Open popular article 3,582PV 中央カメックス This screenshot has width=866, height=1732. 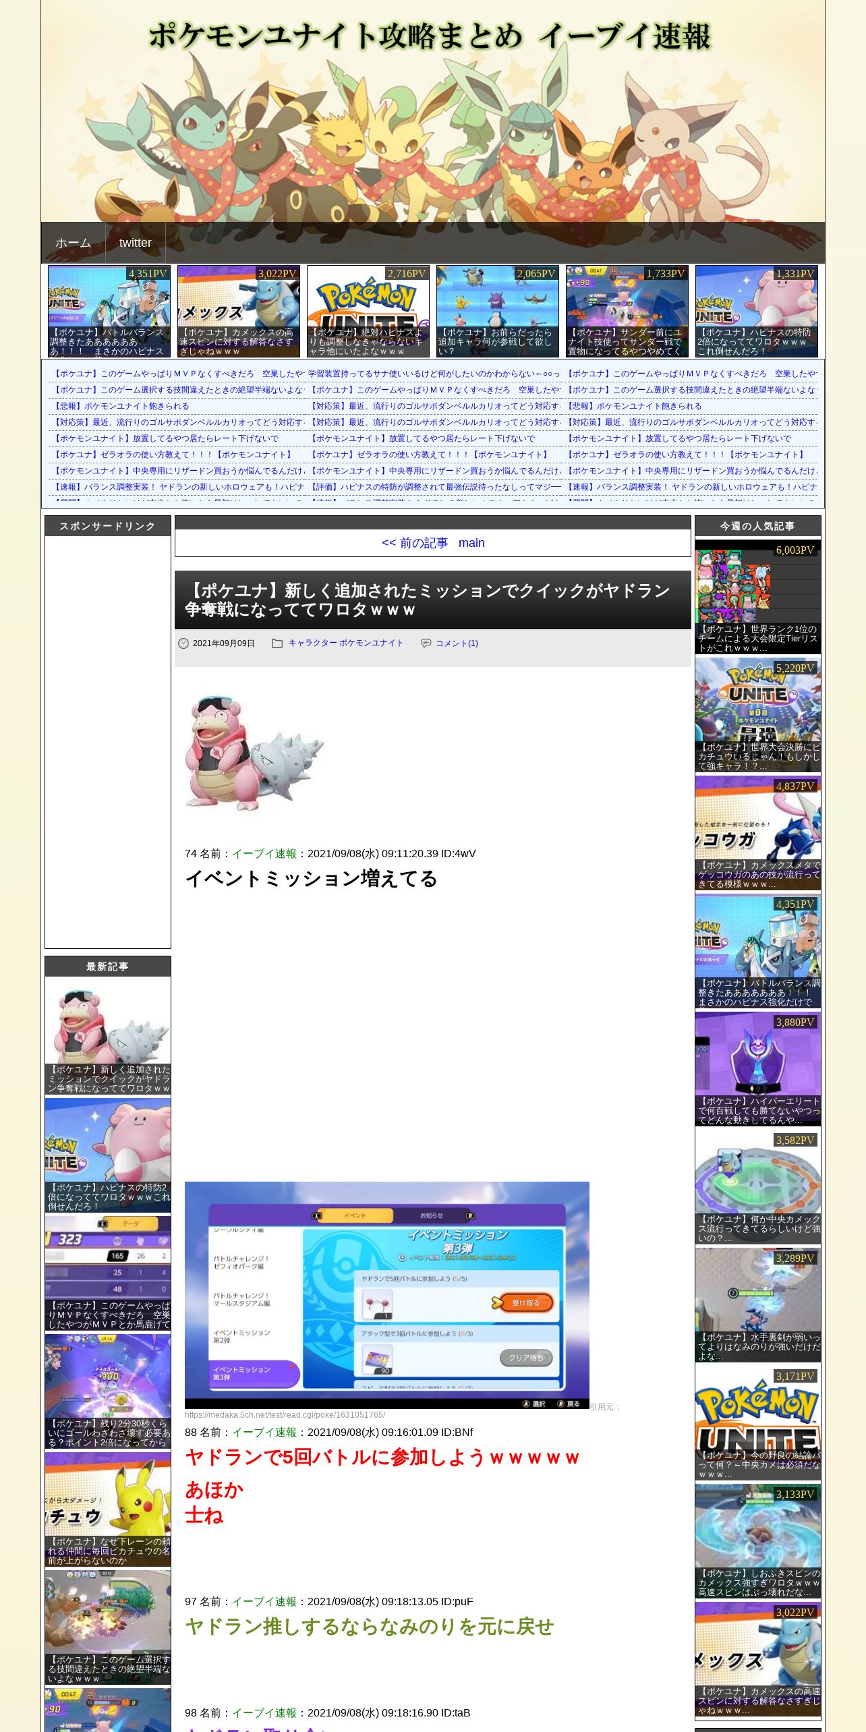758,1187
